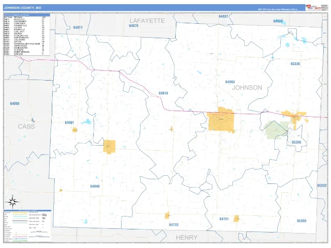Click the publisher logo in the header
331x248 pixels.
click(x=313, y=7)
